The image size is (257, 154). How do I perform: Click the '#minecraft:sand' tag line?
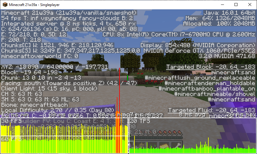(232, 99)
